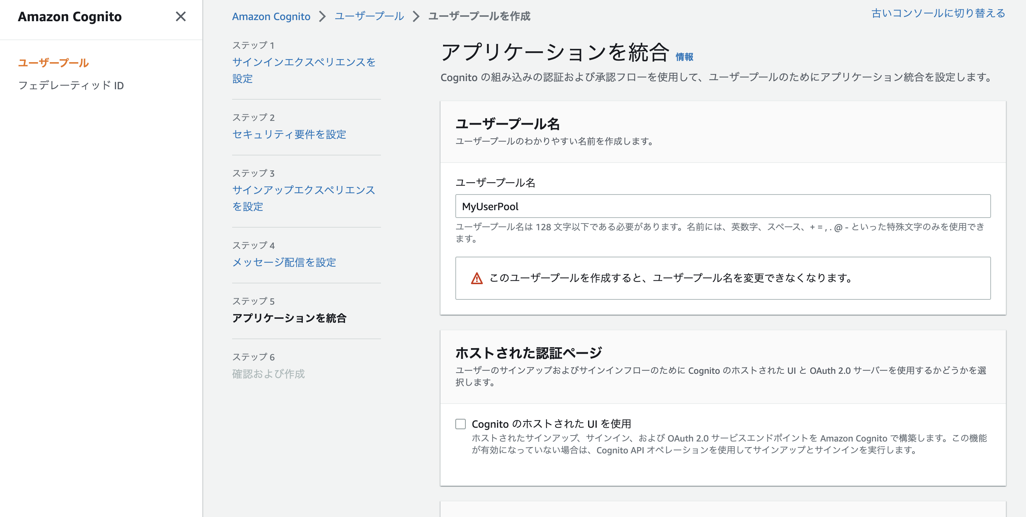The height and width of the screenshot is (517, 1026).
Task: Click the Amazon Cognito sidebar title
Action: (69, 17)
